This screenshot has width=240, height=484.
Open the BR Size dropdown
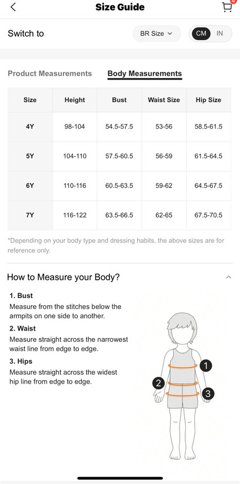(x=156, y=33)
